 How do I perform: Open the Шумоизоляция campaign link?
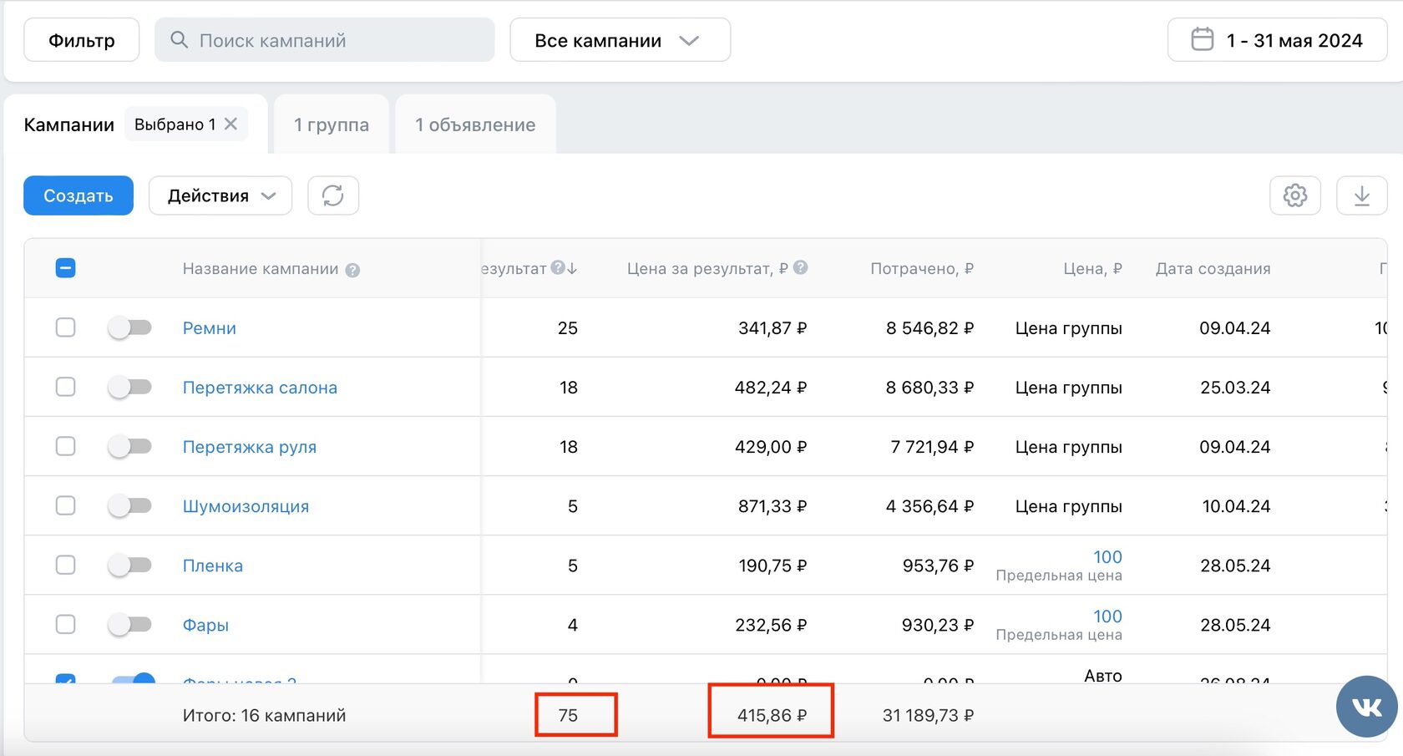point(246,506)
